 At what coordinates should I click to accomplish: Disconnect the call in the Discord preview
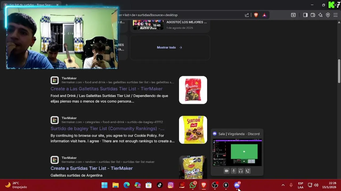(248, 171)
